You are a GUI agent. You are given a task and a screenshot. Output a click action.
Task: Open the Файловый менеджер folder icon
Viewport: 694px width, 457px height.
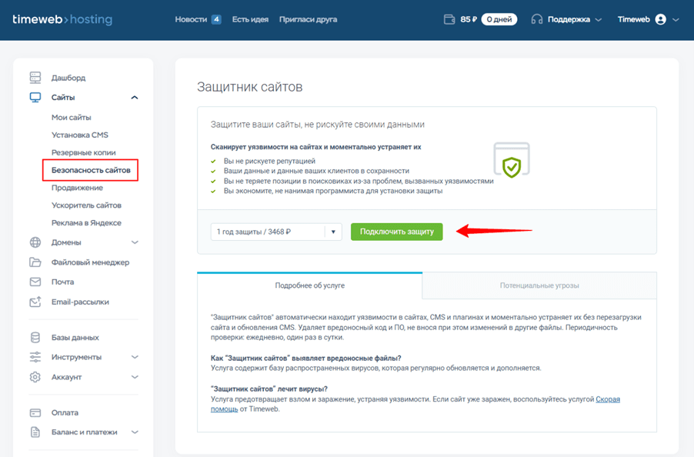(35, 262)
